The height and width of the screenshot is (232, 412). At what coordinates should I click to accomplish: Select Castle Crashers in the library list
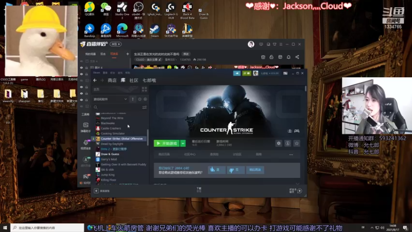[x=111, y=128]
